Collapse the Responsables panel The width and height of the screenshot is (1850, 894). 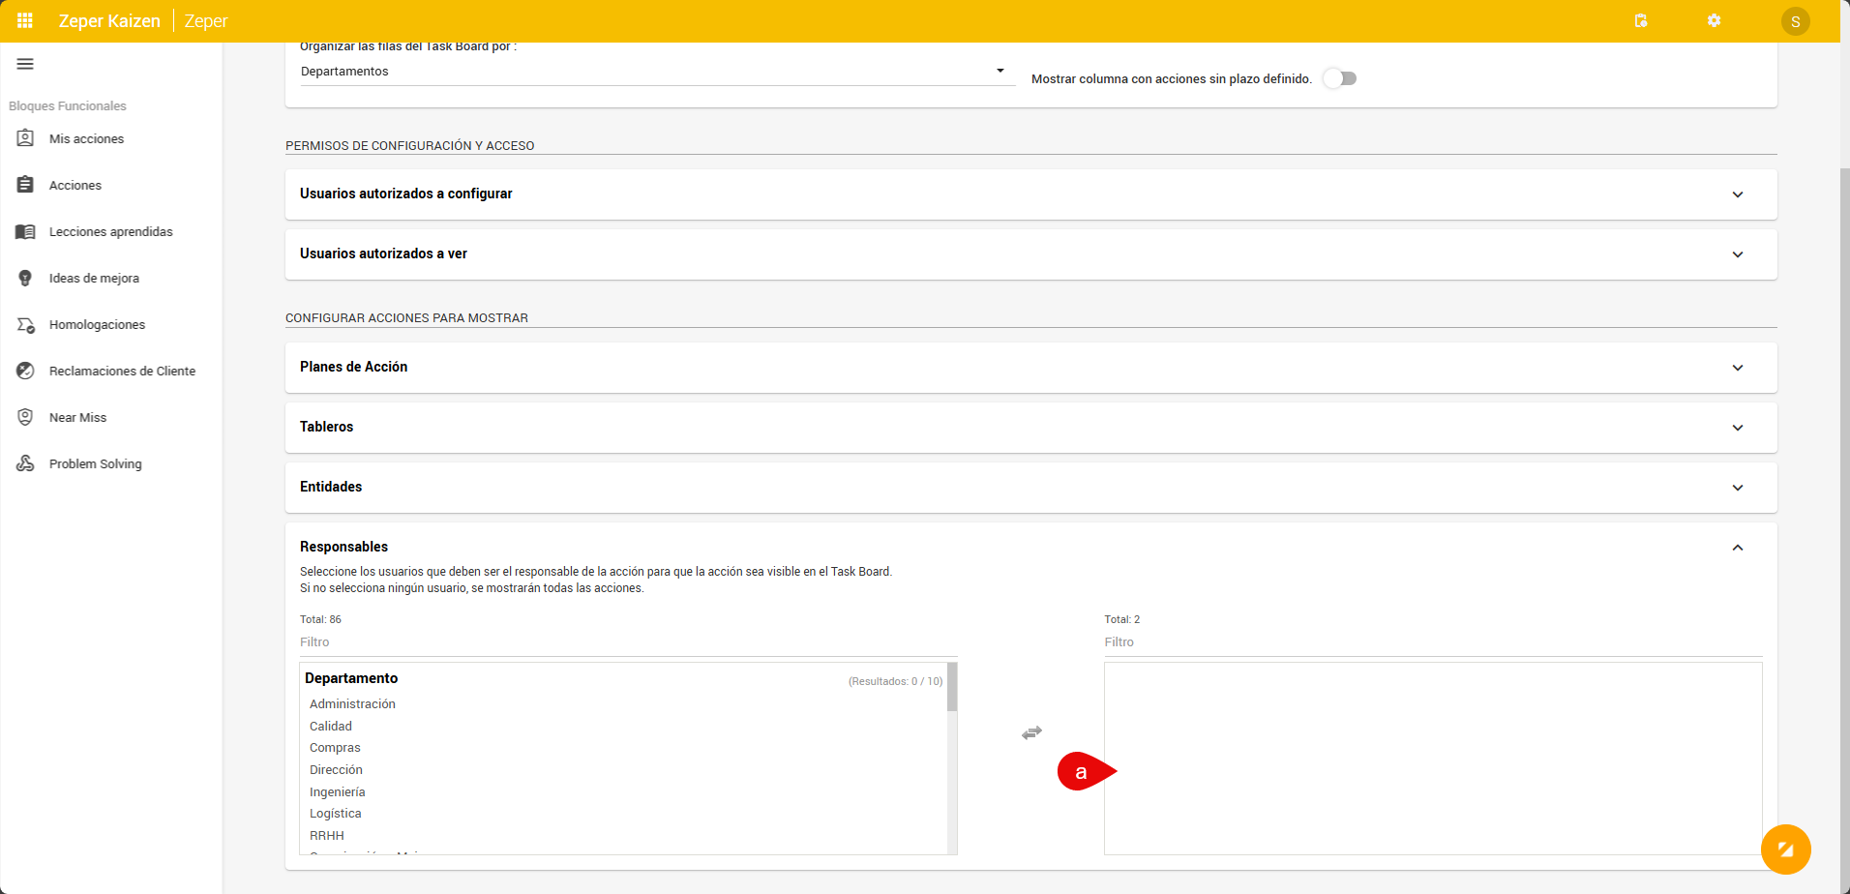[x=1738, y=548]
